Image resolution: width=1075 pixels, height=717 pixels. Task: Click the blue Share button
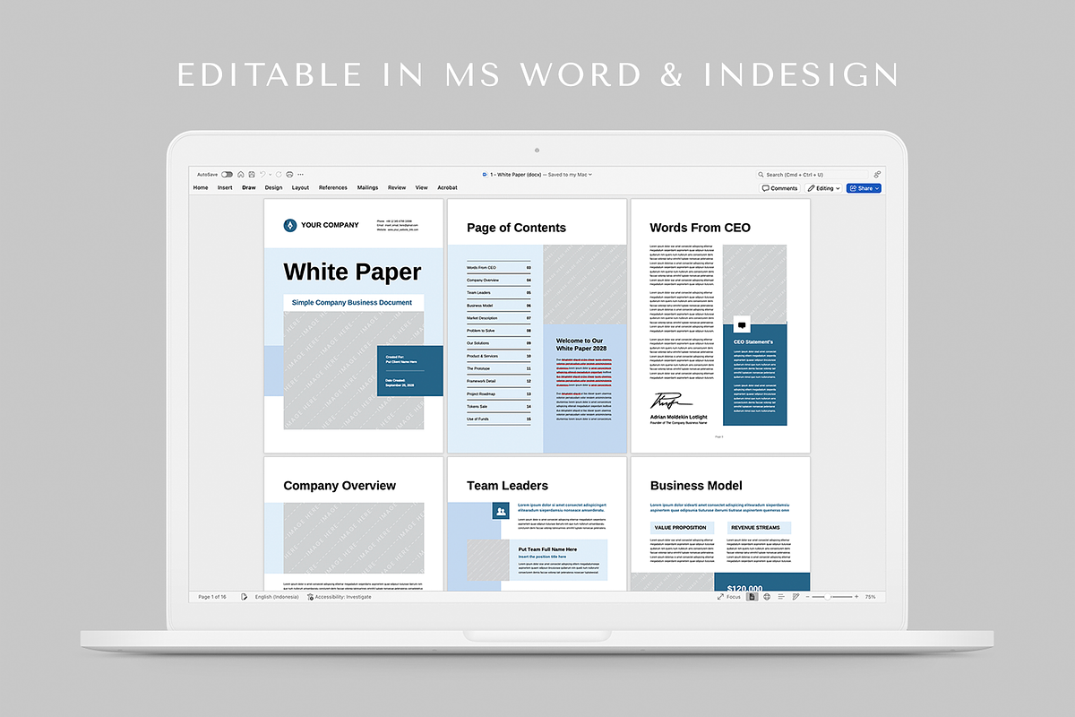(864, 188)
